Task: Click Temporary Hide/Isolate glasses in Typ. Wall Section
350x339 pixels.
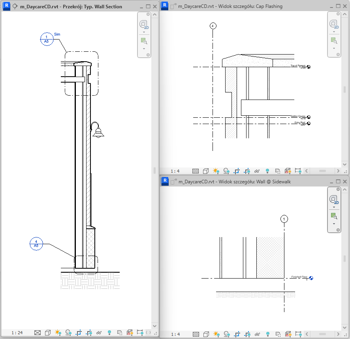Action: (x=99, y=333)
